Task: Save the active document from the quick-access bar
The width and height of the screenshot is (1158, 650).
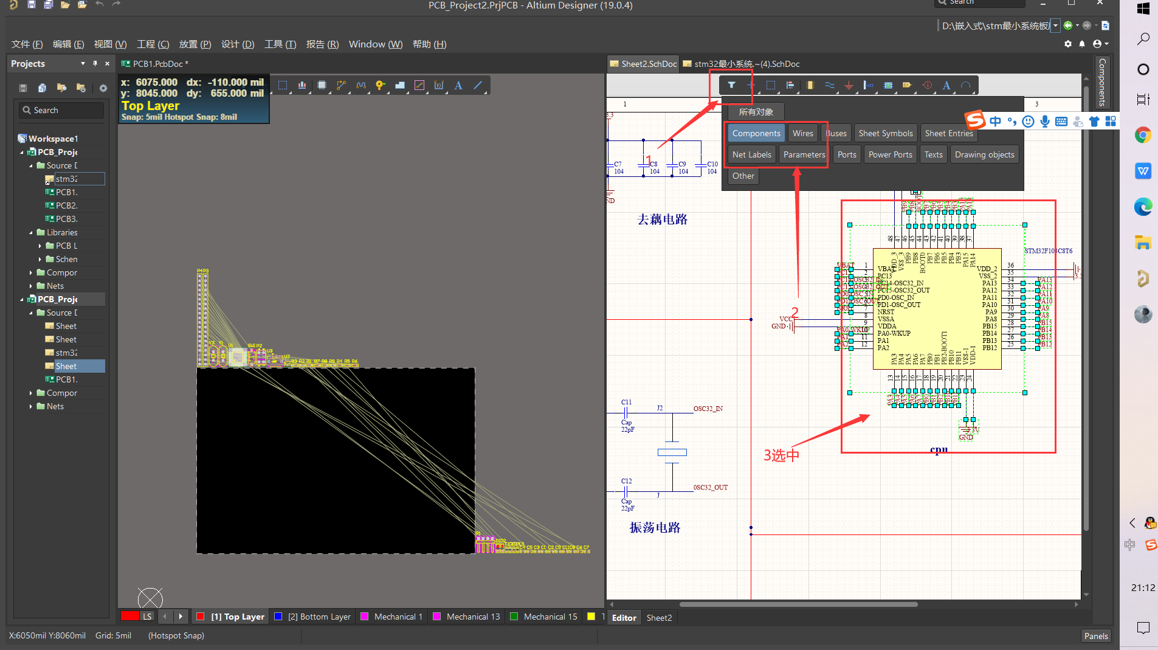Action: (x=32, y=4)
